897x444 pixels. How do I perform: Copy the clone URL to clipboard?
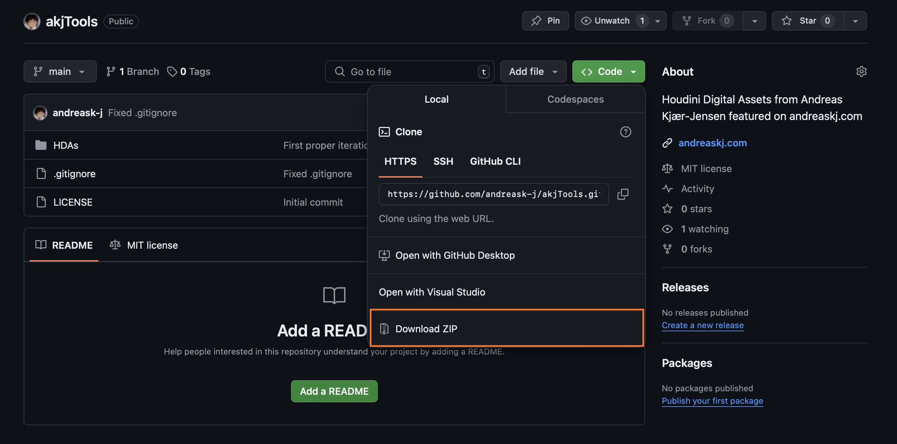point(623,194)
